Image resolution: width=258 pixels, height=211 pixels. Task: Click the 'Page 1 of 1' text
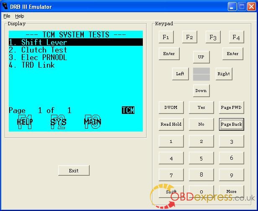(x=40, y=110)
